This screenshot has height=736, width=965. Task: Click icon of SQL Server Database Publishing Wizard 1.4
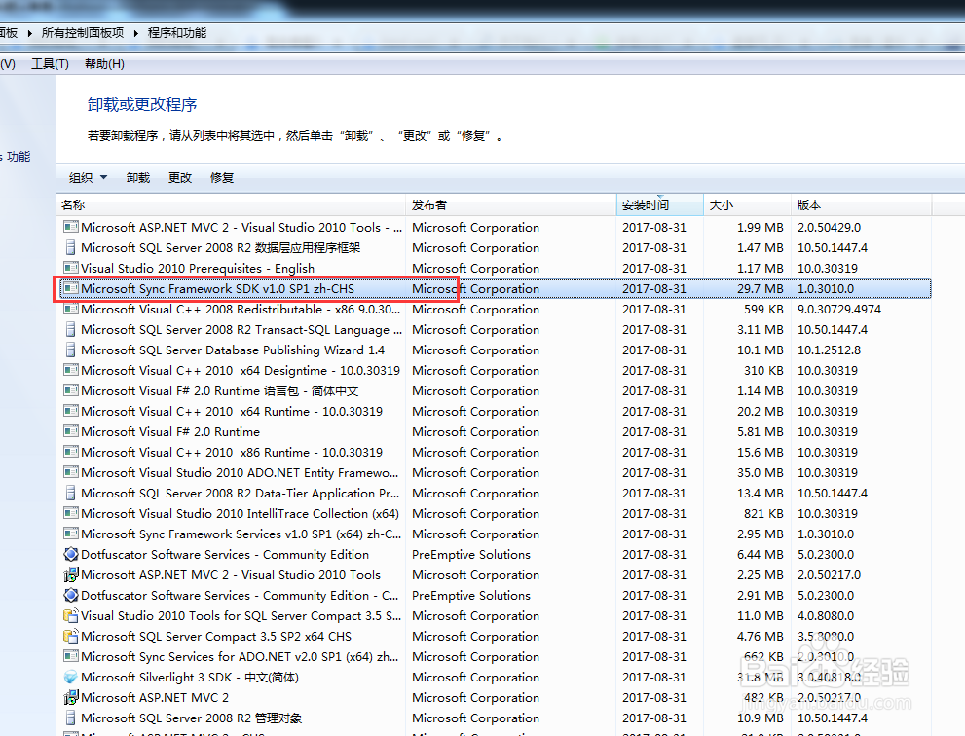[x=71, y=350]
